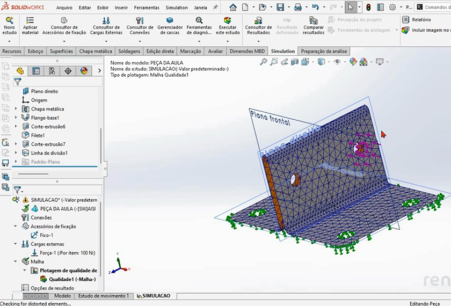Click the filter funnel in feature tree

(x=18, y=82)
